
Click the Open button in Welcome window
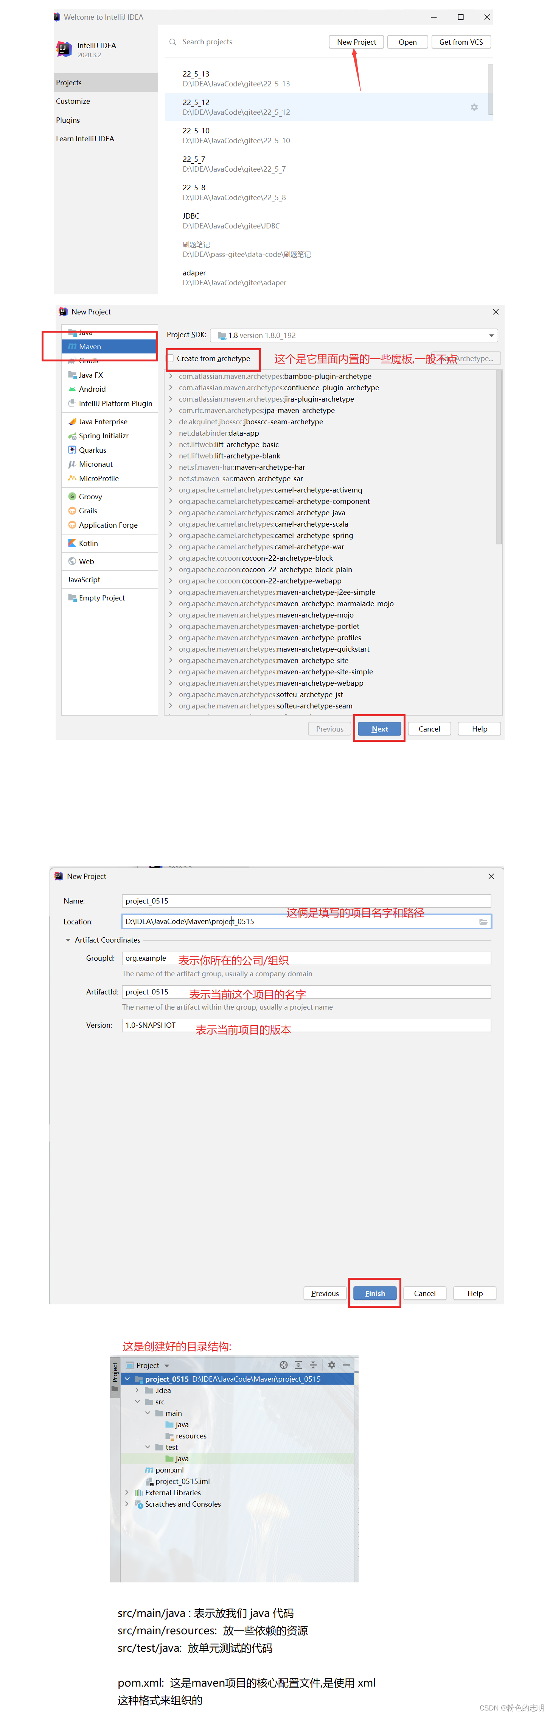click(x=408, y=42)
